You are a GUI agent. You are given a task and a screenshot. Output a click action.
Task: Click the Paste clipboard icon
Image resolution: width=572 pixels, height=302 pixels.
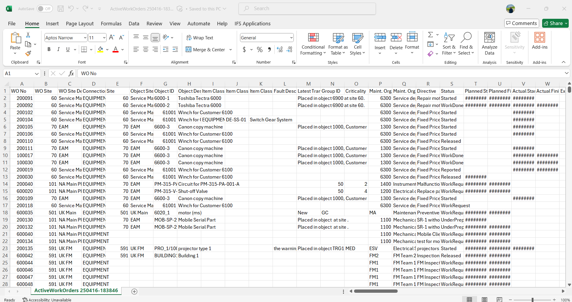(15, 38)
